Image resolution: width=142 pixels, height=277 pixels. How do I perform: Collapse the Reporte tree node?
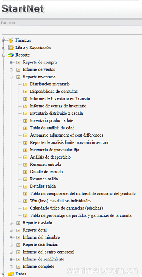(x=4, y=55)
